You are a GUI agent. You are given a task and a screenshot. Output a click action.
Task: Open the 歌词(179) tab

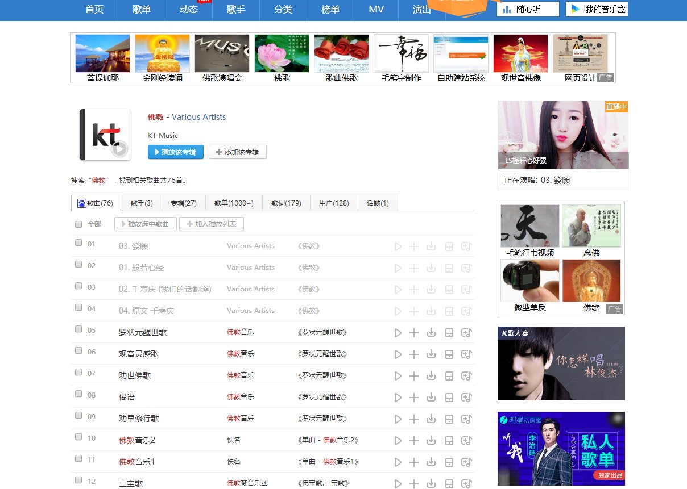click(x=286, y=203)
